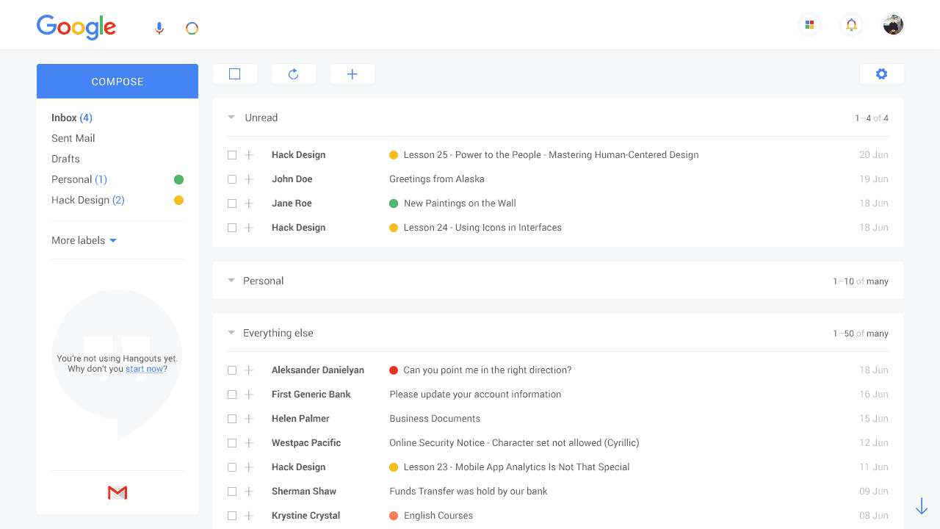
Task: Click the profile avatar picture
Action: 893,24
